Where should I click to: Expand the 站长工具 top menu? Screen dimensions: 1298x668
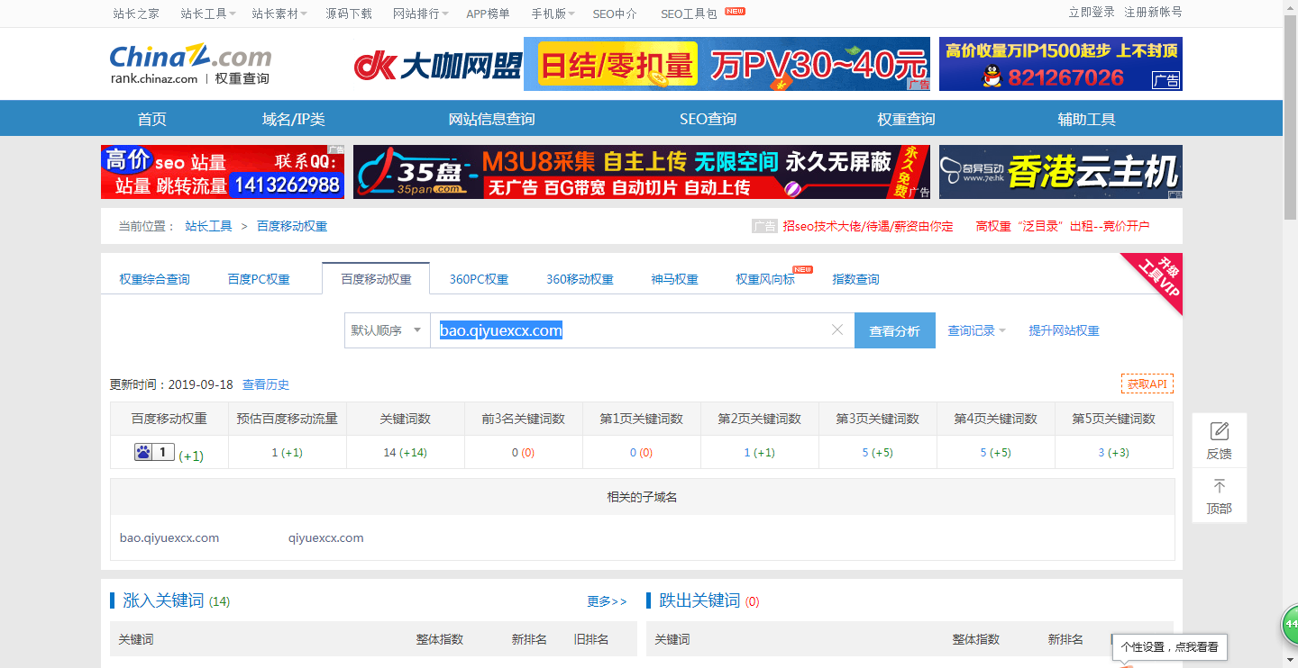[x=208, y=14]
